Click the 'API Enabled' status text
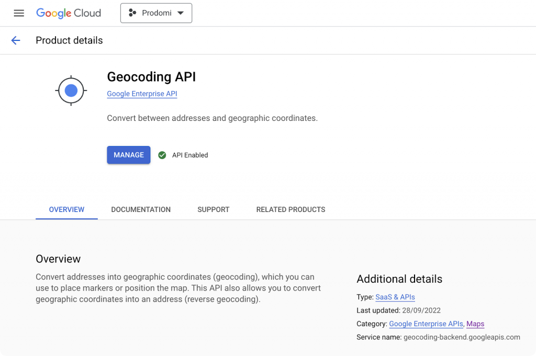The image size is (536, 356). pos(190,155)
